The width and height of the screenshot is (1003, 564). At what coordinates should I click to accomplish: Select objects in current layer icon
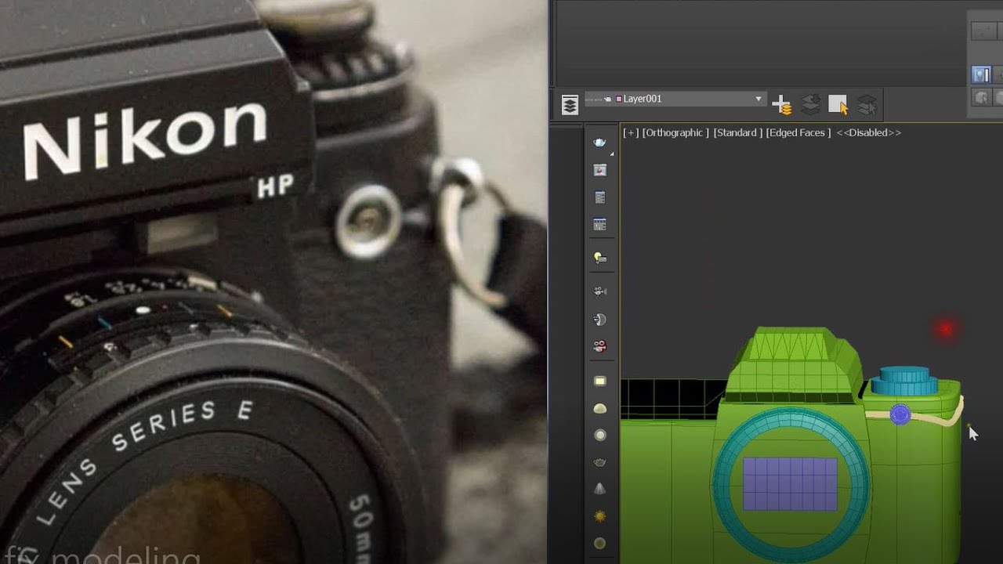pos(838,105)
